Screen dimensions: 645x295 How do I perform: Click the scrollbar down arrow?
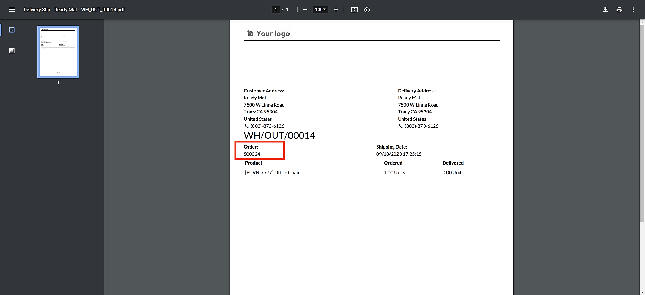[642, 292]
